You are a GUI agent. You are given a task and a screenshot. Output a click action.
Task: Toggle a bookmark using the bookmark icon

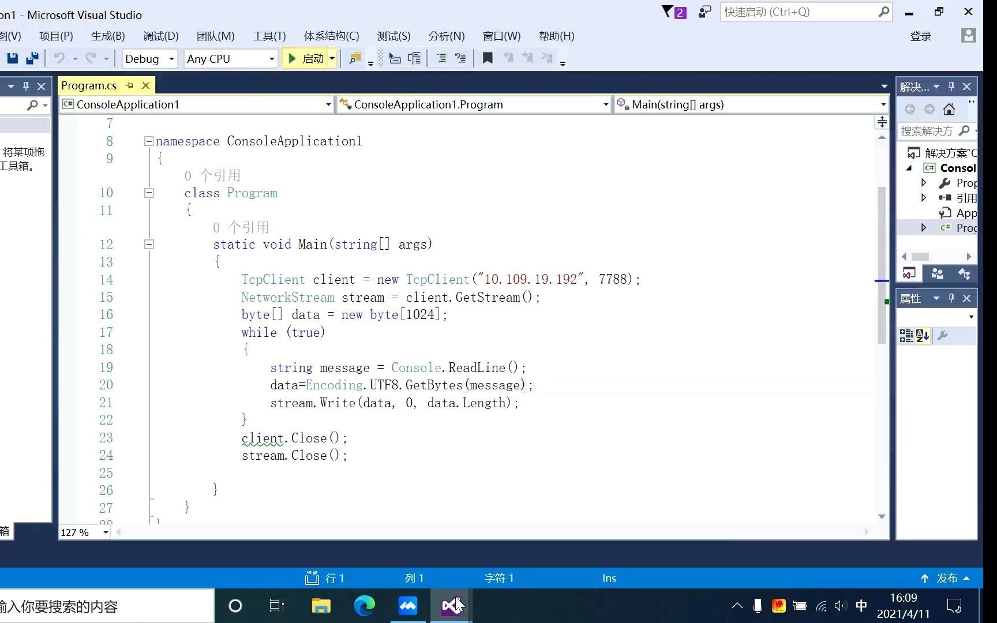click(488, 58)
